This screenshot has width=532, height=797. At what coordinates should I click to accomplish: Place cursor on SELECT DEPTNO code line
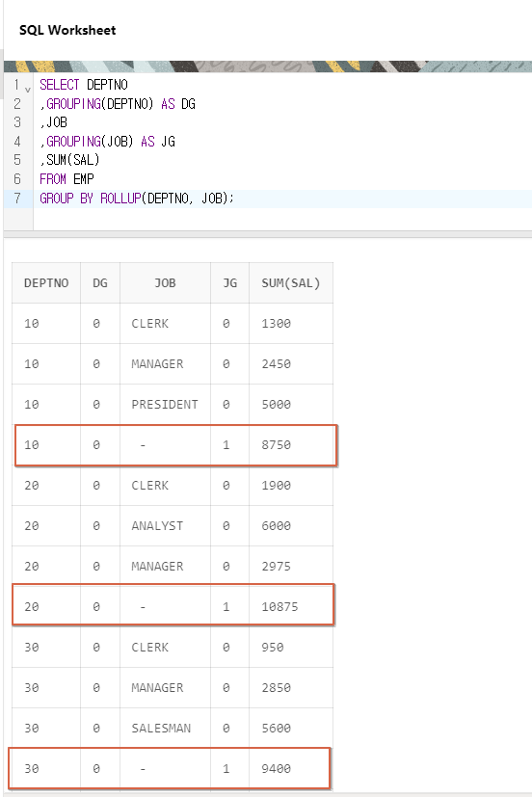coord(83,85)
